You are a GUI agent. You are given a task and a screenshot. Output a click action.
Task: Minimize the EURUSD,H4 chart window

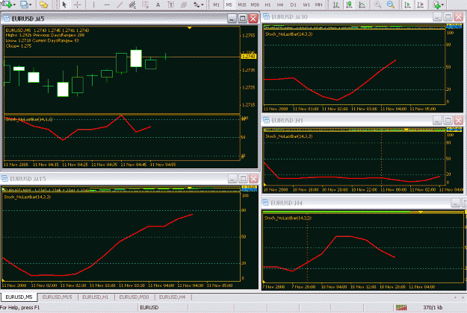455,203
